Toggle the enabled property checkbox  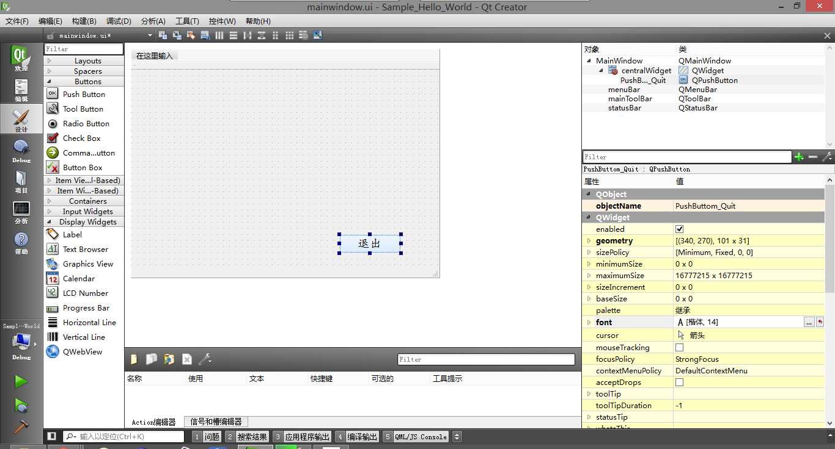tap(679, 229)
